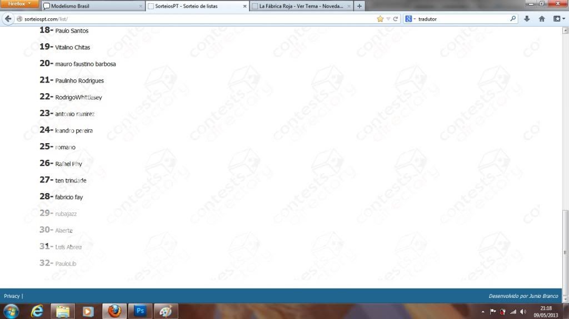Open the volume speaker tray icon
This screenshot has width=569, height=319.
[x=523, y=311]
